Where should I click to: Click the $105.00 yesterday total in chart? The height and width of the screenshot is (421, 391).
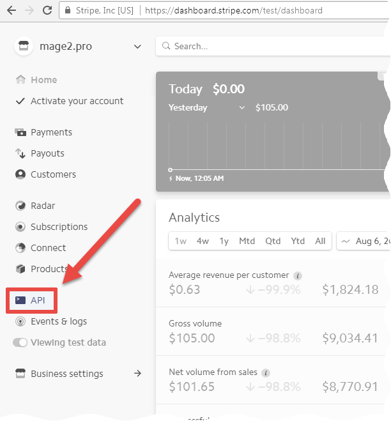click(272, 107)
